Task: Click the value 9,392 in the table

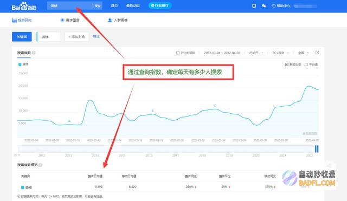Action: click(99, 187)
